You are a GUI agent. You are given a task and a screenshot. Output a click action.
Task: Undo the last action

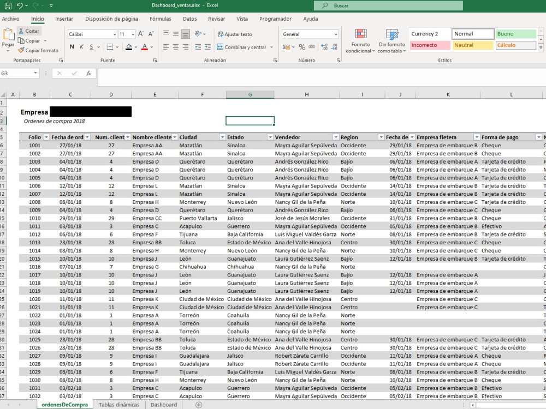coord(20,5)
